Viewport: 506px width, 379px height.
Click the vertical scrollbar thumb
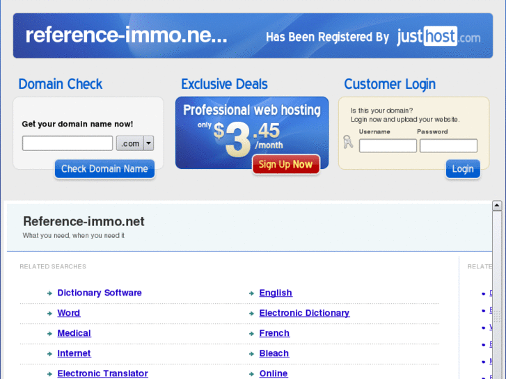click(497, 293)
